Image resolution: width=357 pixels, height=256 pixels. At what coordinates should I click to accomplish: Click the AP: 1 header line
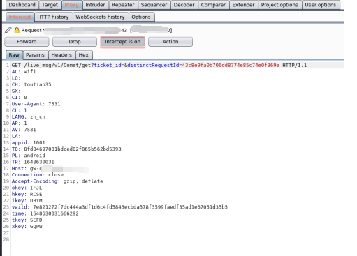pyautogui.click(x=19, y=123)
